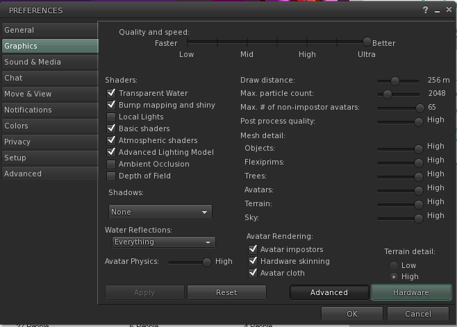
Task: Go to the Move & View tab
Action: click(50, 94)
